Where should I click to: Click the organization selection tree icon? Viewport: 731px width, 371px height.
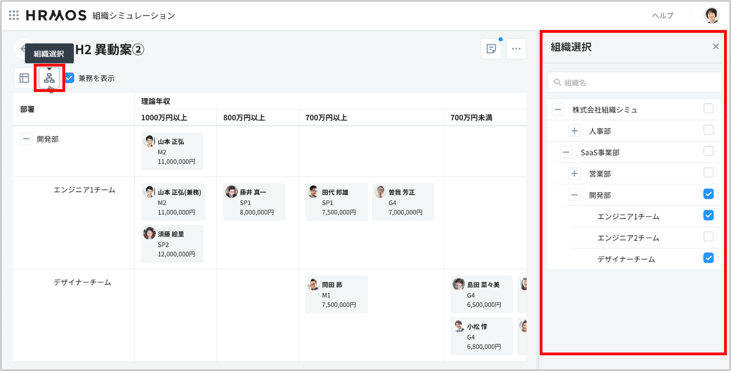[49, 78]
